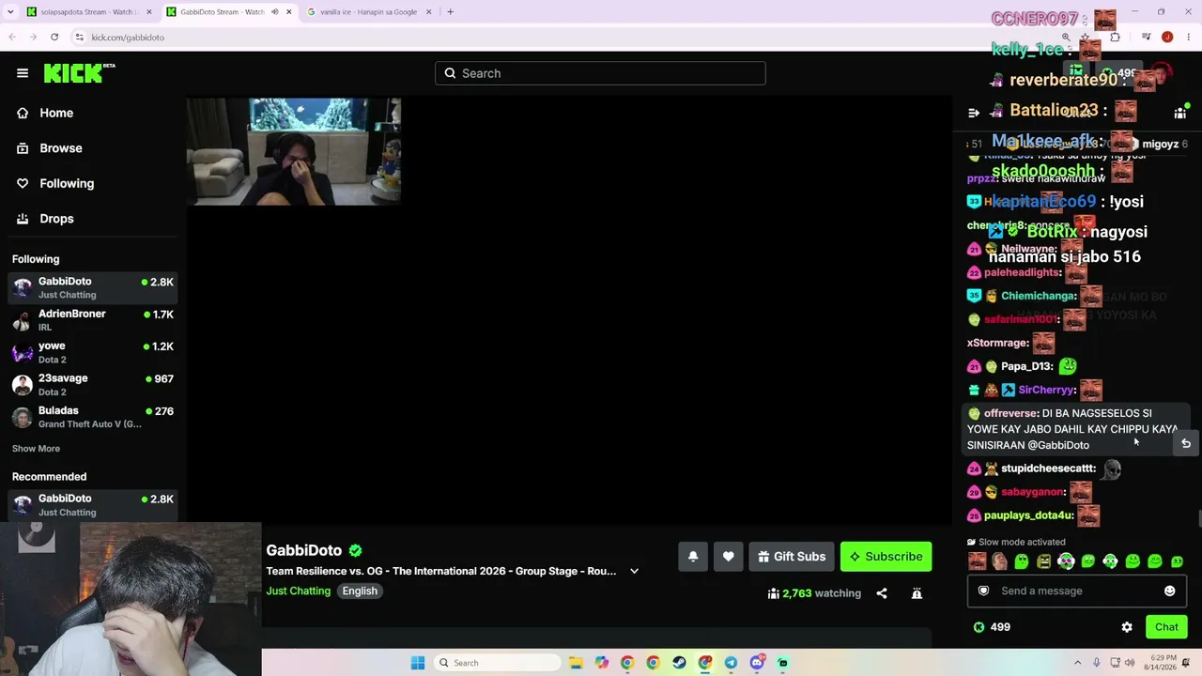Open Telegram from the taskbar

[x=731, y=663]
